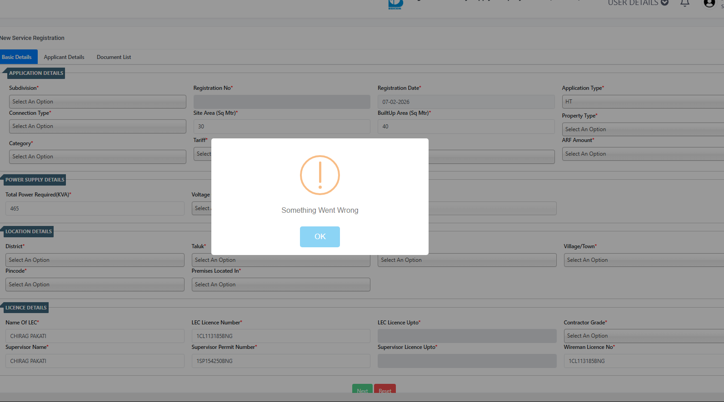Click the New Service Registration heading
724x402 pixels.
point(32,38)
